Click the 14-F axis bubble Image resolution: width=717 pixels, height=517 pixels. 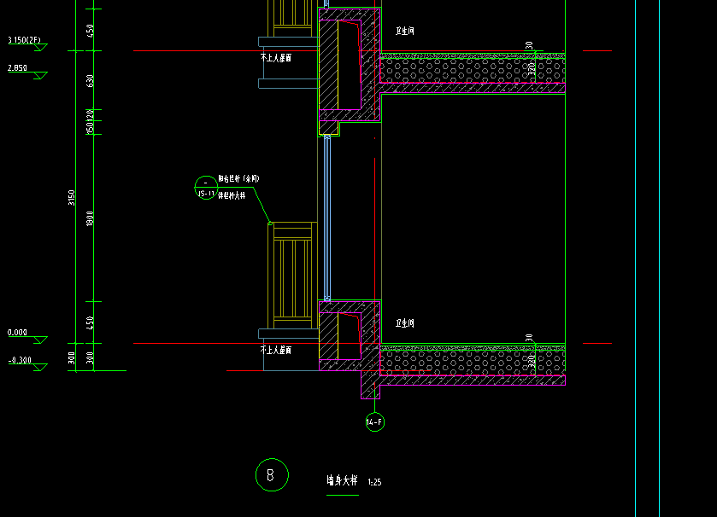pos(375,422)
